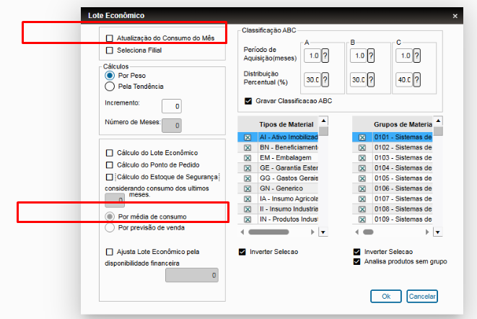Open help icon for class A período
This screenshot has width=477, height=319.
[x=325, y=56]
